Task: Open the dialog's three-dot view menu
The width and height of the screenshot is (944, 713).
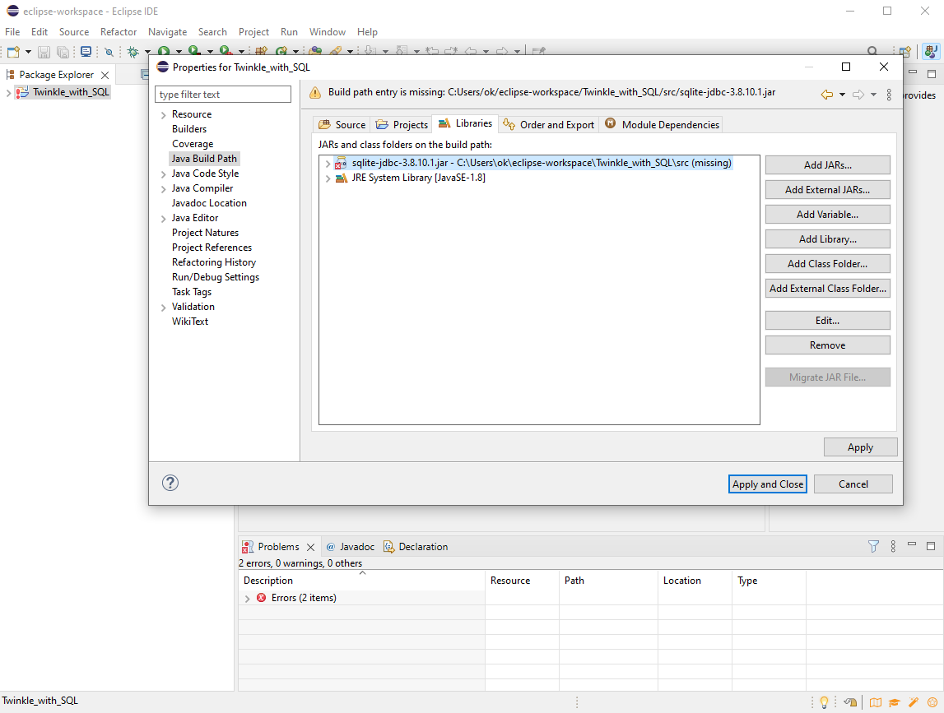Action: click(x=889, y=95)
